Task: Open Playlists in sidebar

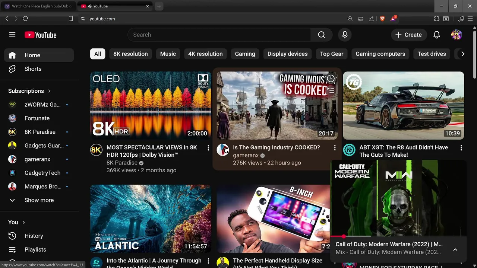Action: [39, 250]
